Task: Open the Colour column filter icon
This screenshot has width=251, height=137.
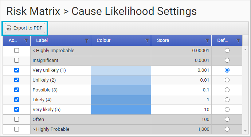Action: 147,40
